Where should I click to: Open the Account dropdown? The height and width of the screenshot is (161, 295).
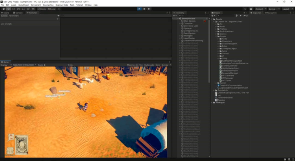(x=260, y=9)
